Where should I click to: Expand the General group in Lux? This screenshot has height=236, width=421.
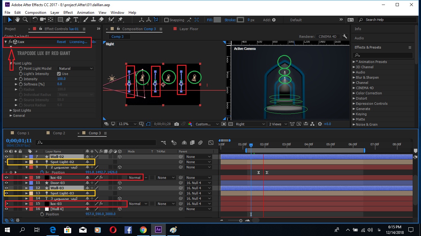tap(10, 116)
